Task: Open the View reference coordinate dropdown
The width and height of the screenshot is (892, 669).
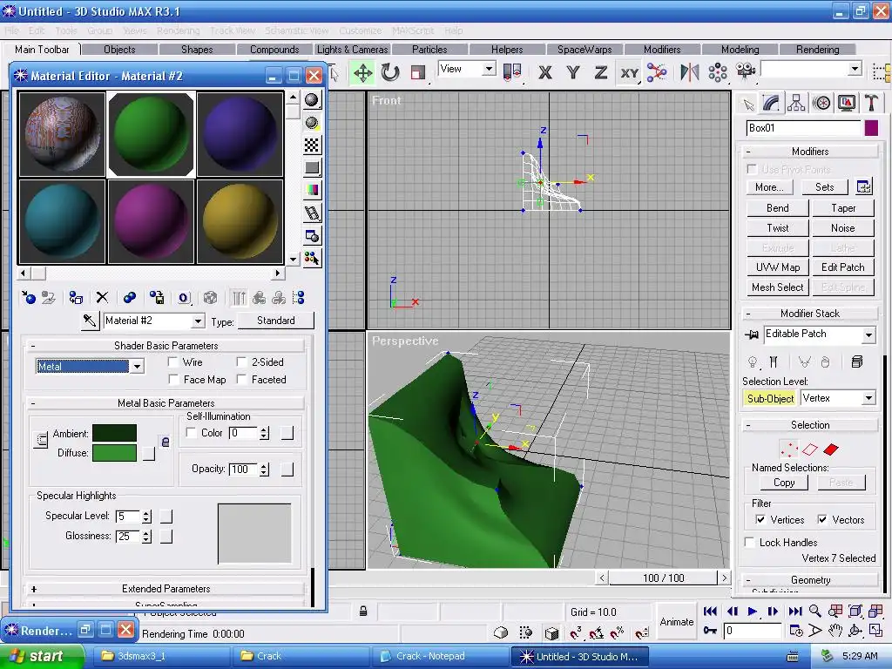Action: (x=489, y=70)
